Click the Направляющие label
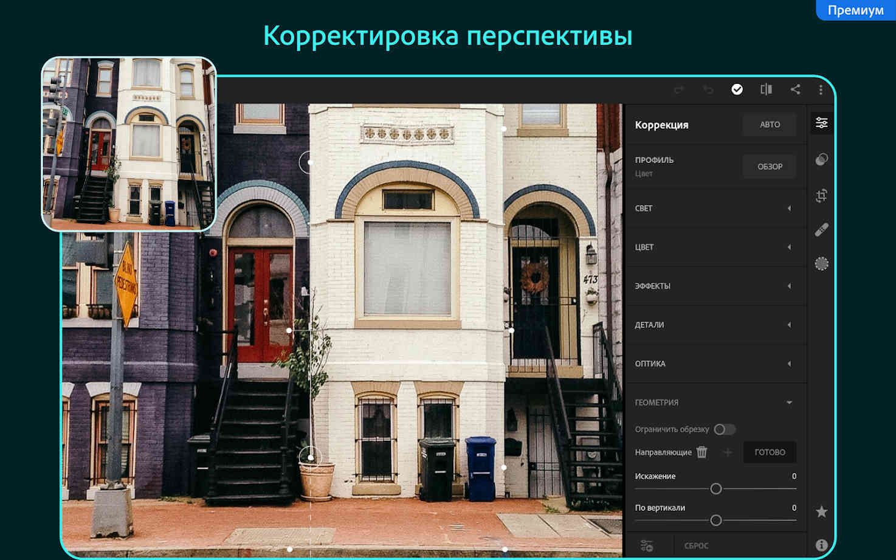The image size is (896, 560). tap(663, 452)
